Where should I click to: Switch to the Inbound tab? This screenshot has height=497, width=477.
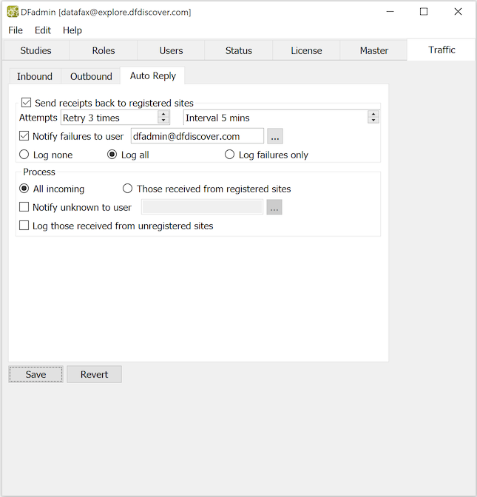pos(35,76)
